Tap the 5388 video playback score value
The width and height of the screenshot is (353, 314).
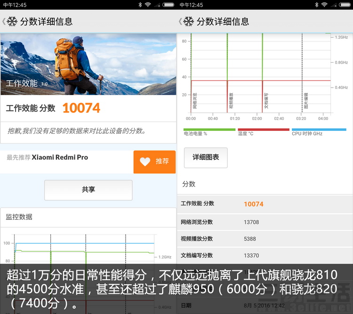[x=250, y=239]
